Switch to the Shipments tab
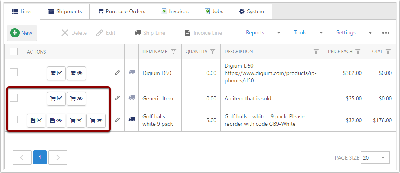400x173 pixels. (x=65, y=11)
